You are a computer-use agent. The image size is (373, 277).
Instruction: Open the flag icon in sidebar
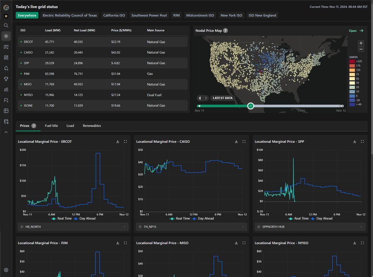pyautogui.click(x=6, y=100)
